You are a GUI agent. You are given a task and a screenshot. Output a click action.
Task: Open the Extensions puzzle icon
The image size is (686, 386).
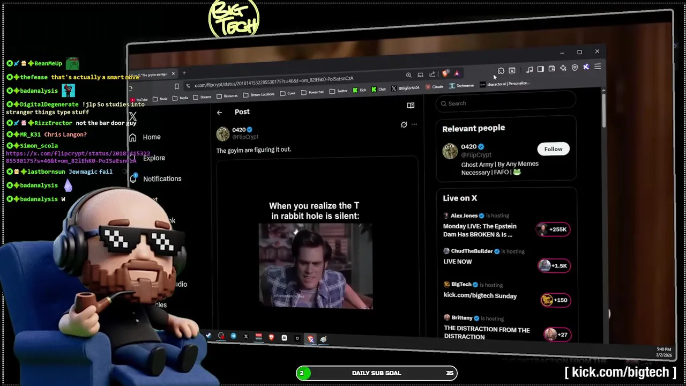click(501, 71)
